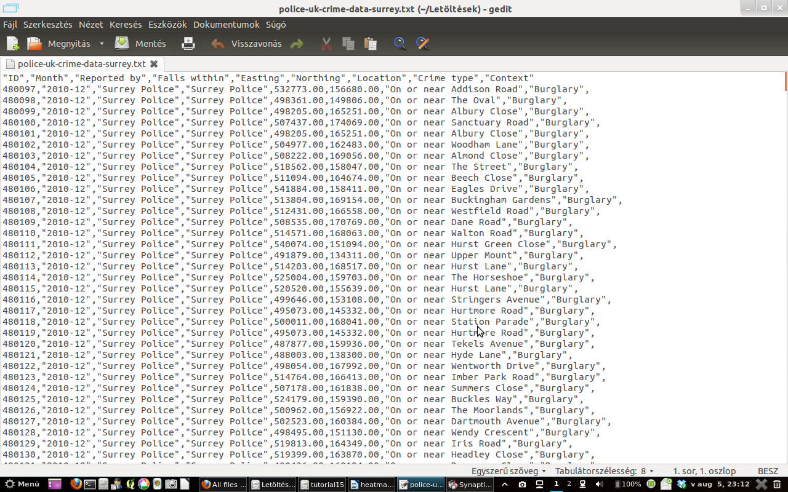The width and height of the screenshot is (788, 492).
Task: Open the Keresés menu
Action: coord(126,25)
